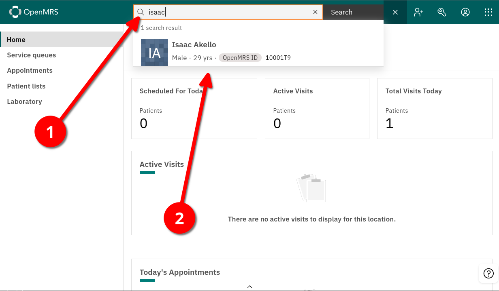The width and height of the screenshot is (499, 291).
Task: Open the implementer tools wrench icon
Action: [442, 12]
